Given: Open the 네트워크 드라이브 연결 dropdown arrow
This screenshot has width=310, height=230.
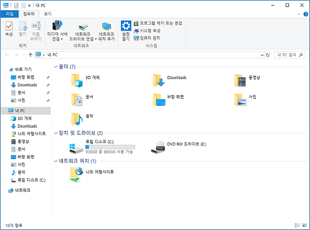Looking at the screenshot, I should pos(96,39).
